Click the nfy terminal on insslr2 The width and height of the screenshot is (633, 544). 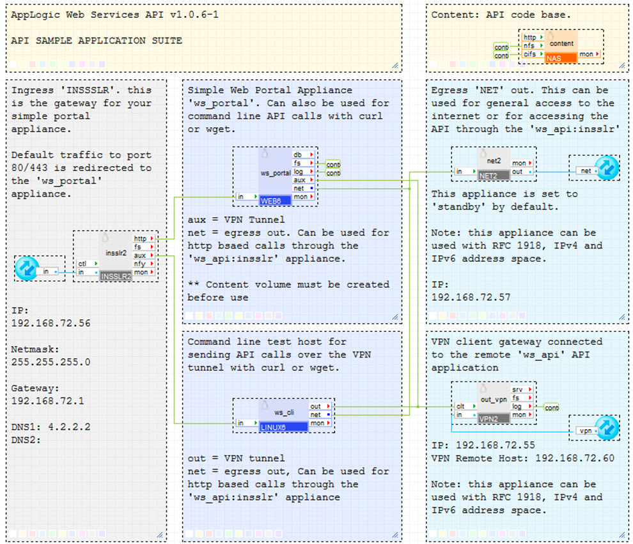pyautogui.click(x=143, y=264)
